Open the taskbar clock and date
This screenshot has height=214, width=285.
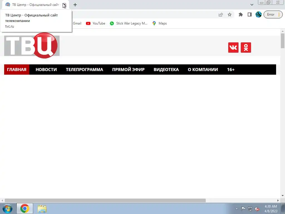271,208
